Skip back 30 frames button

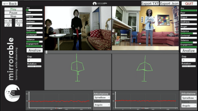pos(8,21)
